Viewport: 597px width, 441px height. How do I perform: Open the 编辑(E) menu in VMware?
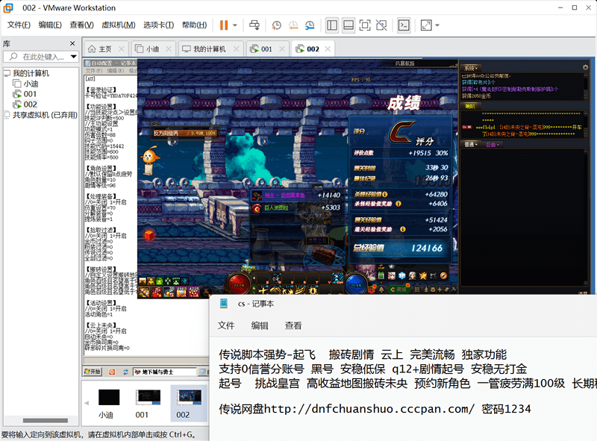[x=50, y=25]
